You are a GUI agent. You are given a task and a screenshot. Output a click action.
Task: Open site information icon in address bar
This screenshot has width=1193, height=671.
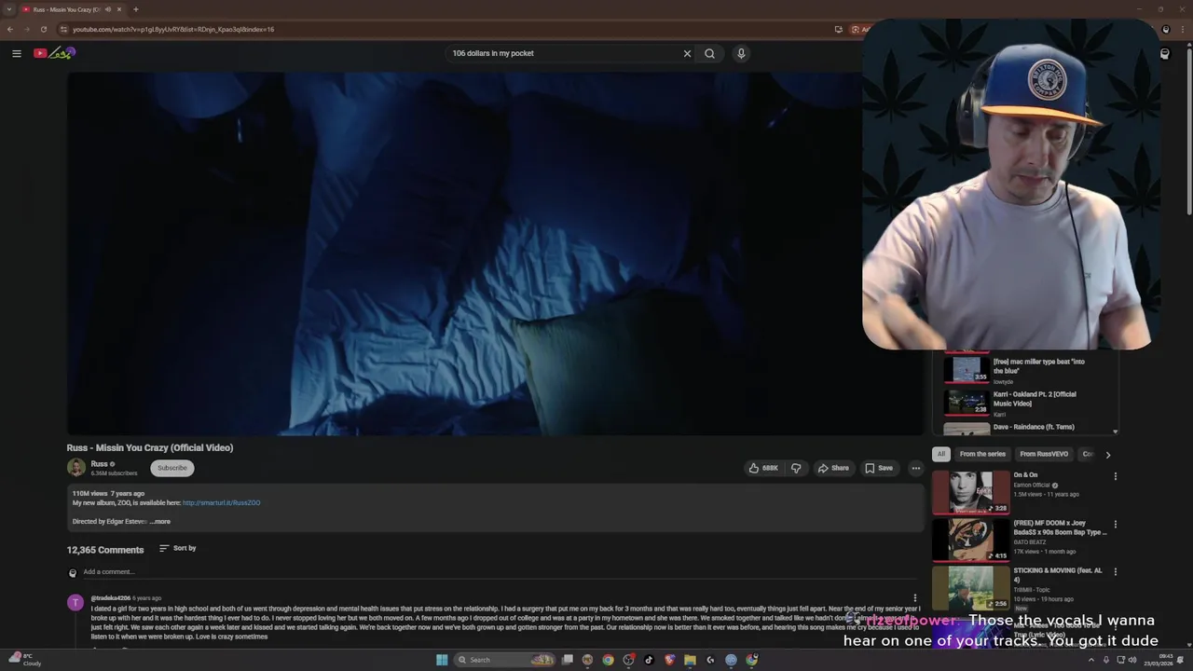(x=63, y=29)
